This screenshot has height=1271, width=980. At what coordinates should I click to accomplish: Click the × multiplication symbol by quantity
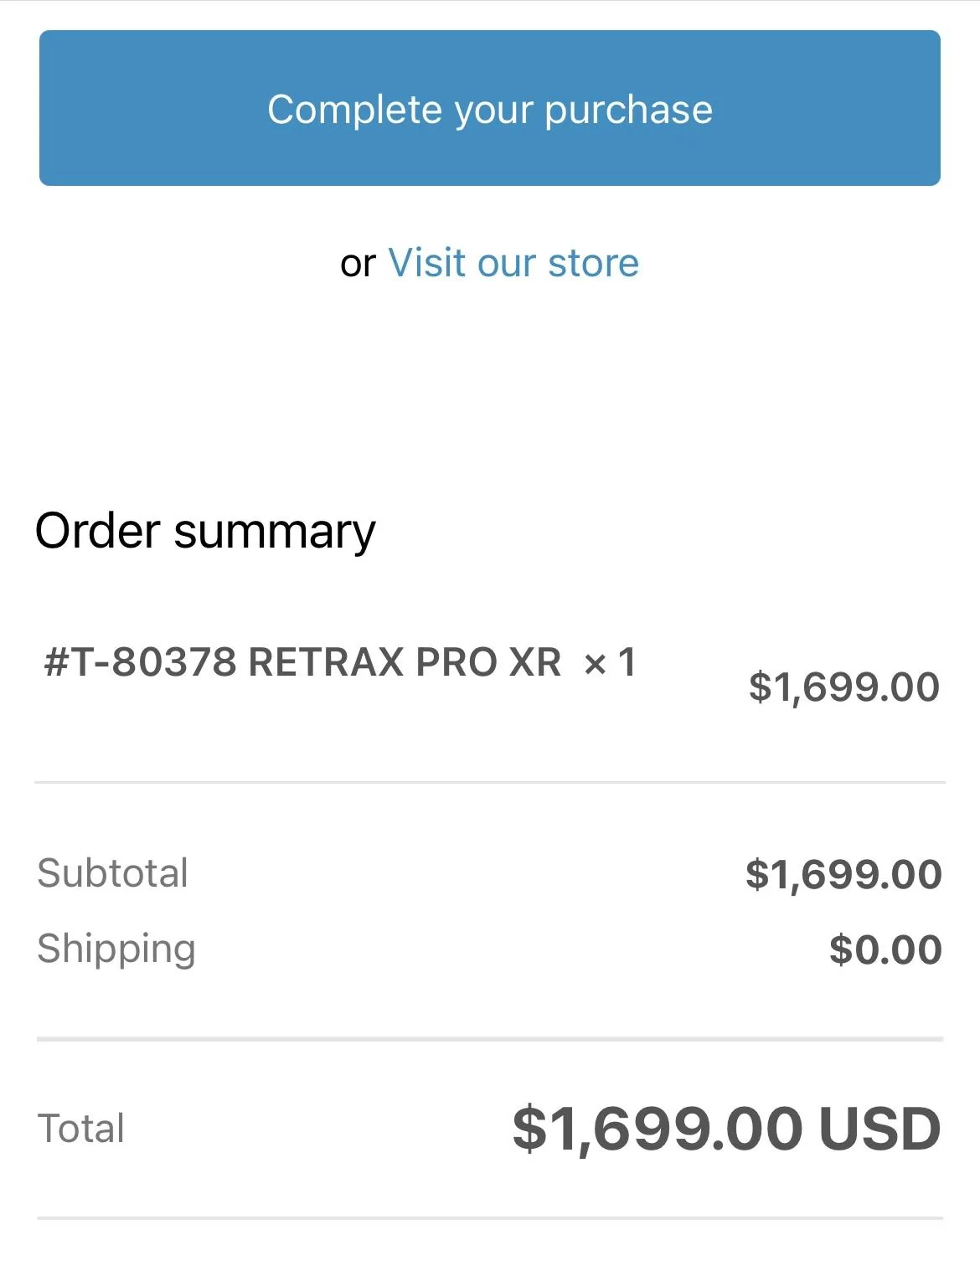pos(595,665)
